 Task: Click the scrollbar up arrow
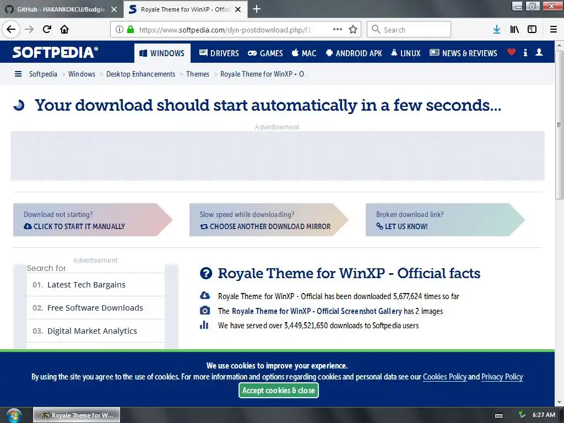559,45
